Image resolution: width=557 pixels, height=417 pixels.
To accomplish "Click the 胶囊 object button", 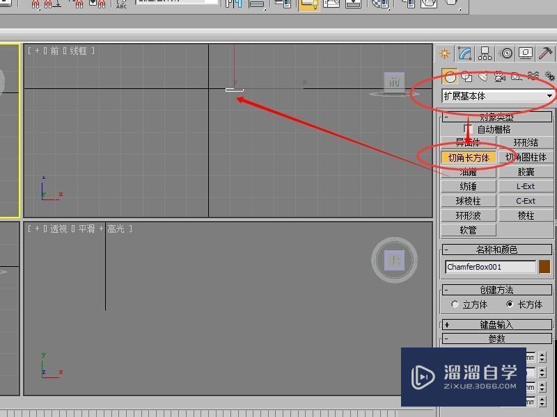I will point(526,172).
